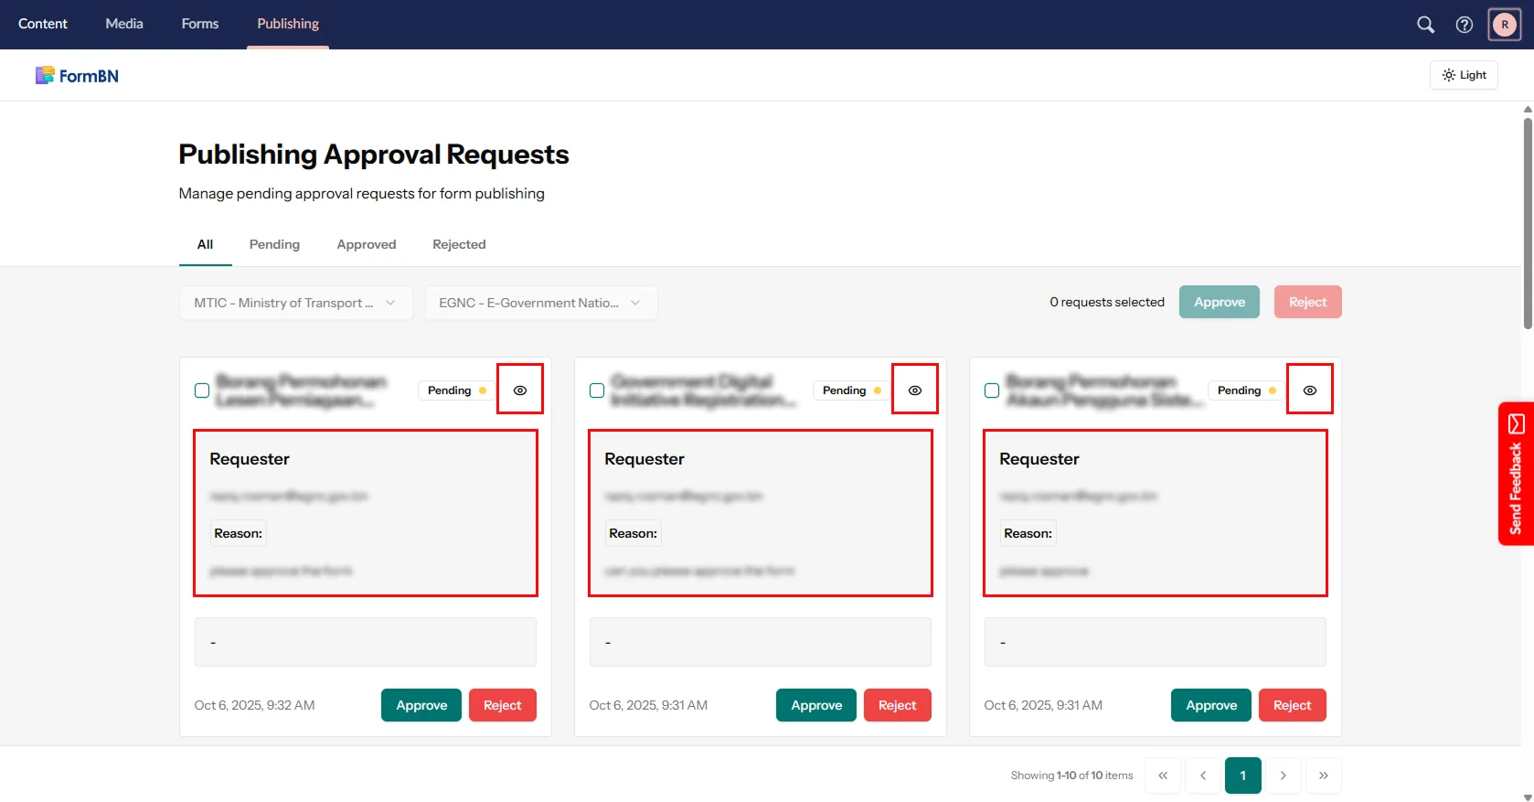Jump to last page double arrow

pos(1324,775)
